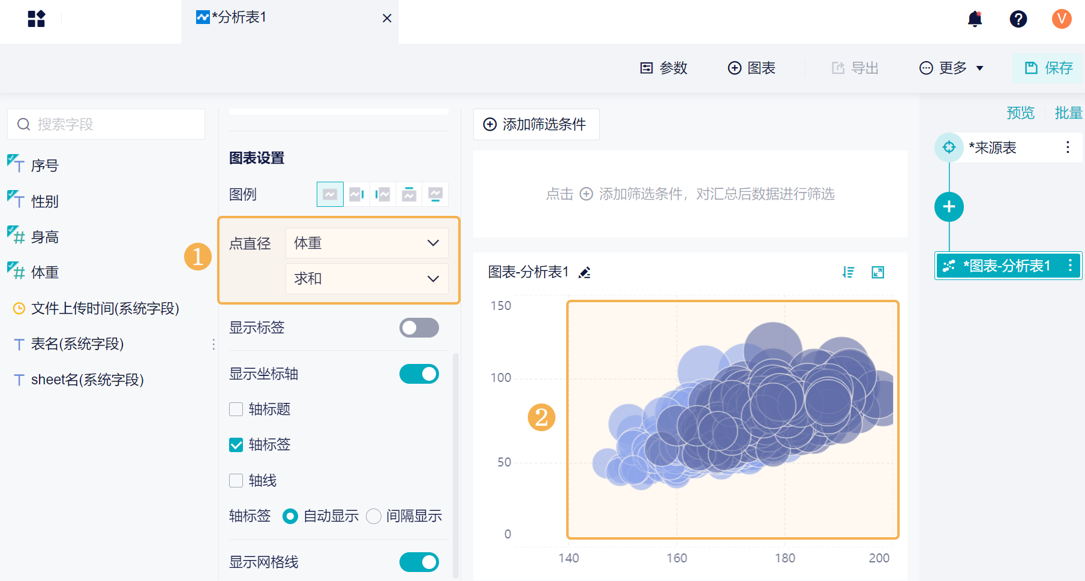Open the 来源表 three-dot menu
This screenshot has height=581, width=1085.
[x=1068, y=147]
